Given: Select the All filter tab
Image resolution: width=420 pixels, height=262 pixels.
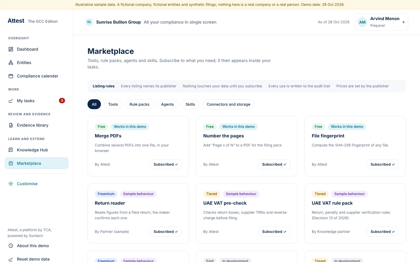Looking at the screenshot, I should (94, 104).
